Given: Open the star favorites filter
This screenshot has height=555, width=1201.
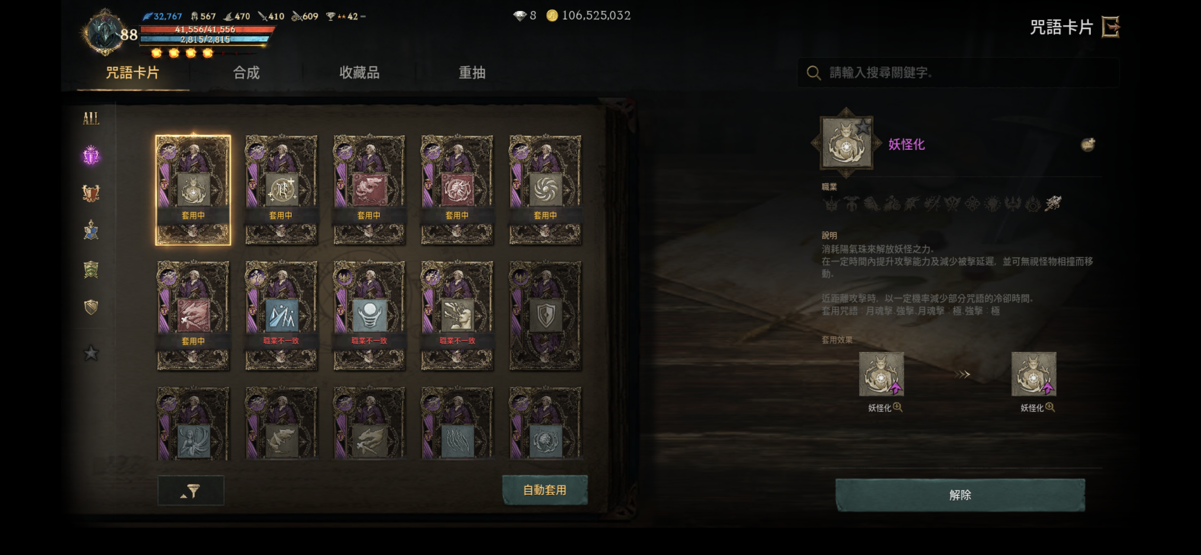Looking at the screenshot, I should tap(91, 353).
